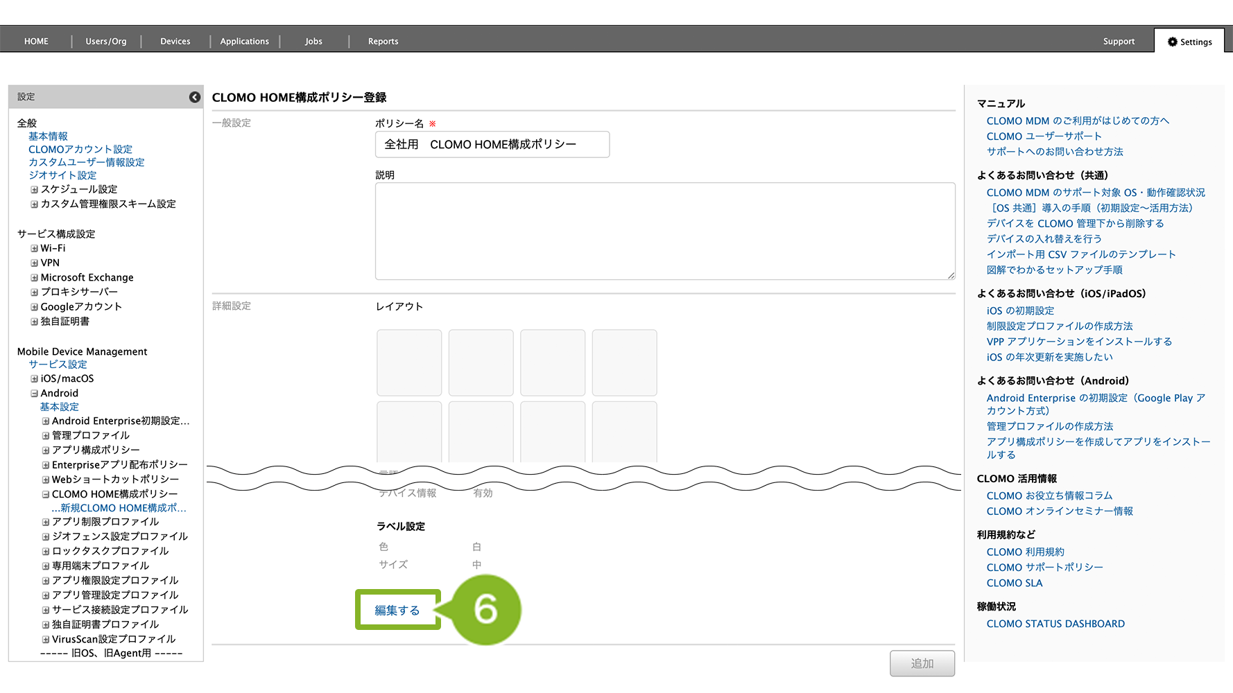Click the Settings gear icon tab
1233x693 pixels.
1189,42
